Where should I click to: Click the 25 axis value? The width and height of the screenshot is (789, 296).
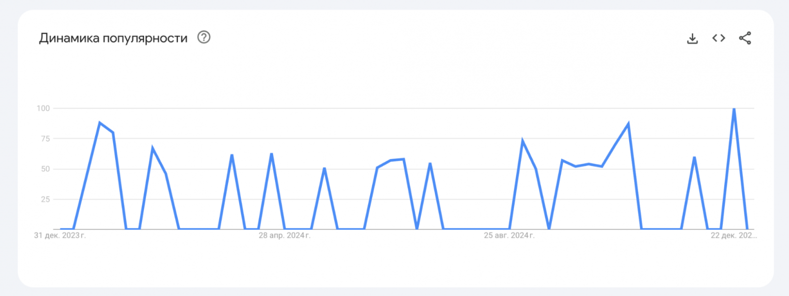(x=46, y=200)
